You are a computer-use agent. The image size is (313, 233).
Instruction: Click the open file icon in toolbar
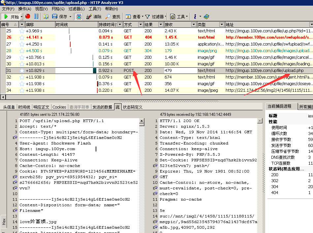pyautogui.click(x=46, y=17)
